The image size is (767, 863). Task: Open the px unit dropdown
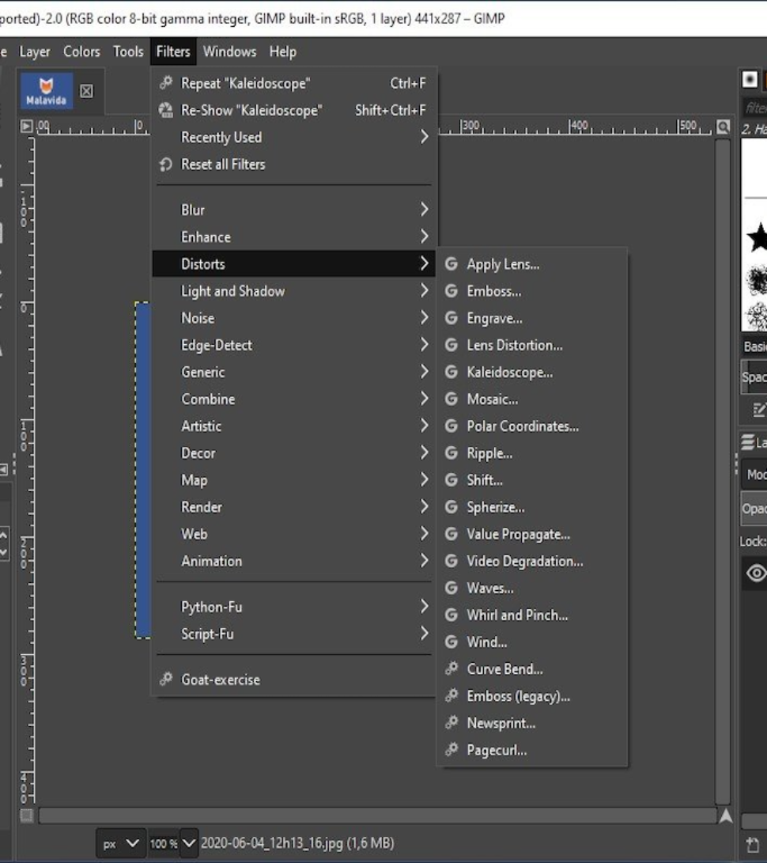tap(121, 843)
